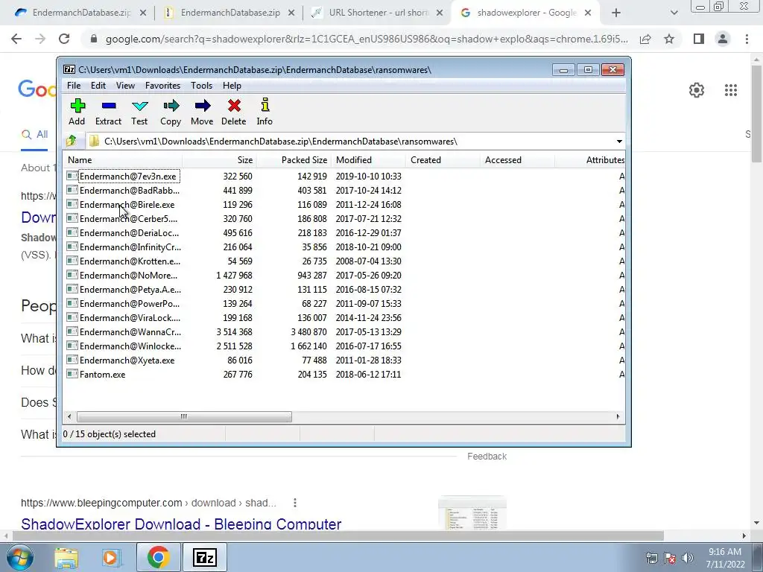
Task: Bookmark this page with star icon
Action: 669,39
